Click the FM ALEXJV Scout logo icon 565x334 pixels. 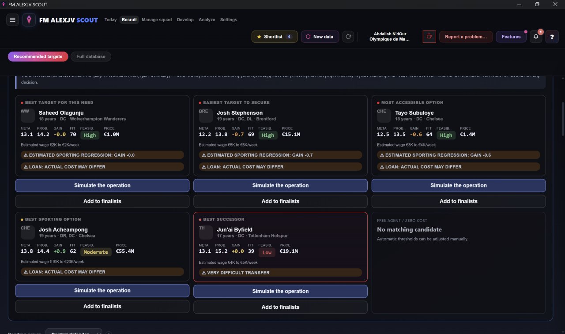coord(29,20)
